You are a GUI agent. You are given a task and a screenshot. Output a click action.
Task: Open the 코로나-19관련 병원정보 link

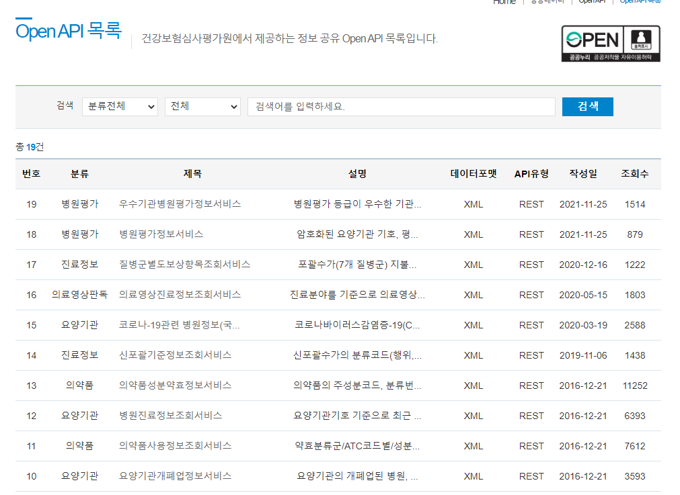179,325
